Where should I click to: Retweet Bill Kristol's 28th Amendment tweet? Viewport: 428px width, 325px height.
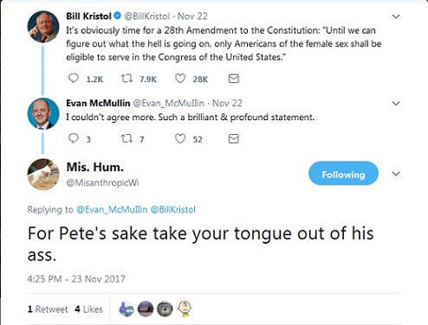(126, 79)
